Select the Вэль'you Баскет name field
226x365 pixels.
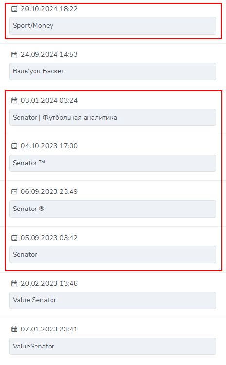(113, 71)
